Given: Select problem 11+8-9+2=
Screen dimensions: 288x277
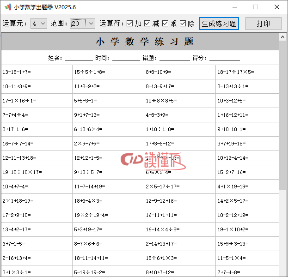Looking at the screenshot, I should pos(87,86).
